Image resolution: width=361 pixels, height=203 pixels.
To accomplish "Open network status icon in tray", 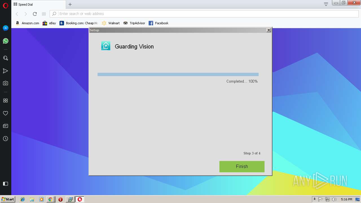I will pos(327,199).
